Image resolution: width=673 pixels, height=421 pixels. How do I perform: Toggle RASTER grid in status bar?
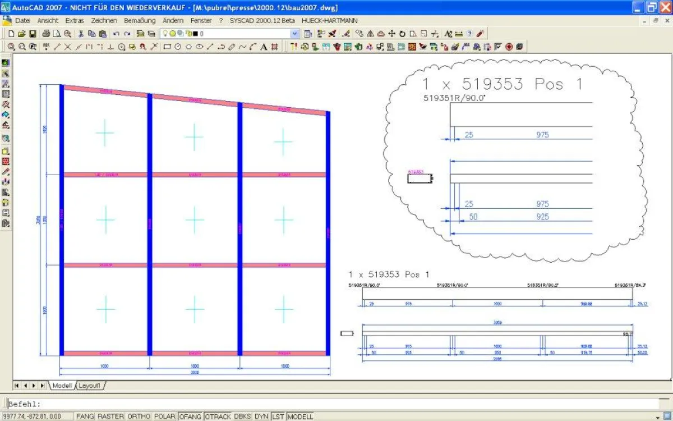coord(110,417)
